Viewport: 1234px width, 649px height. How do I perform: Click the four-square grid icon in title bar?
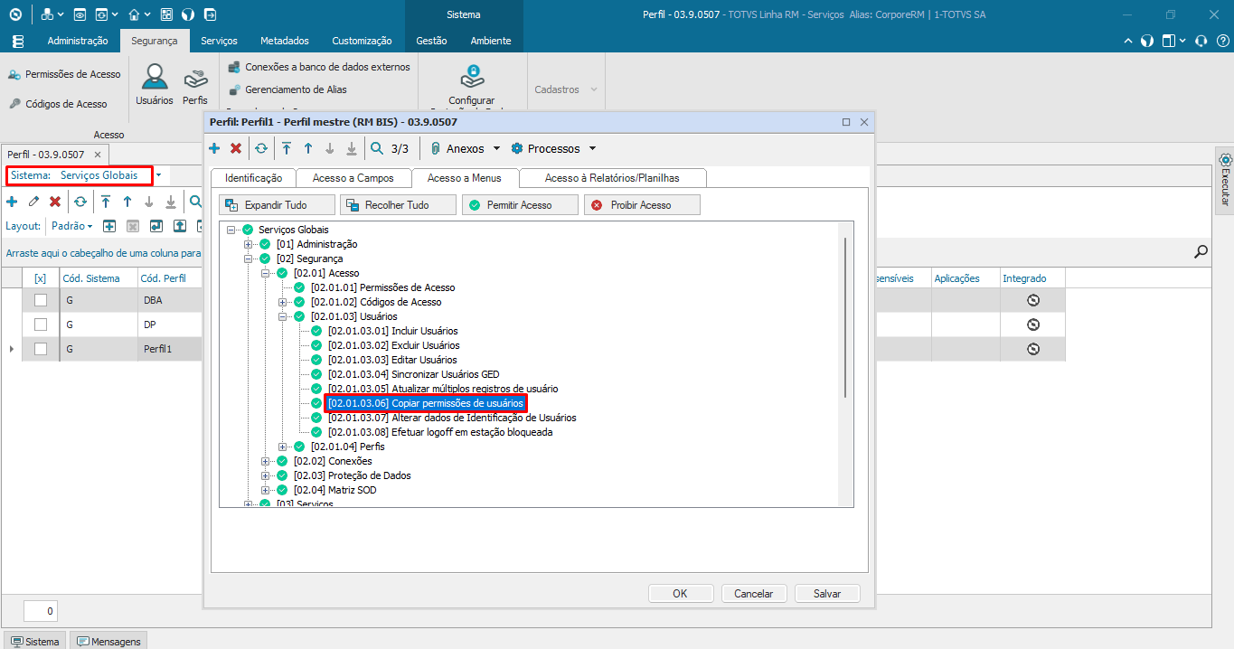pos(166,14)
